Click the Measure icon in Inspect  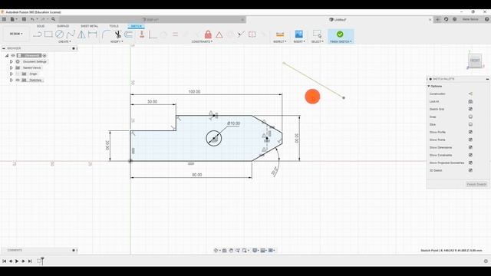pyautogui.click(x=280, y=34)
